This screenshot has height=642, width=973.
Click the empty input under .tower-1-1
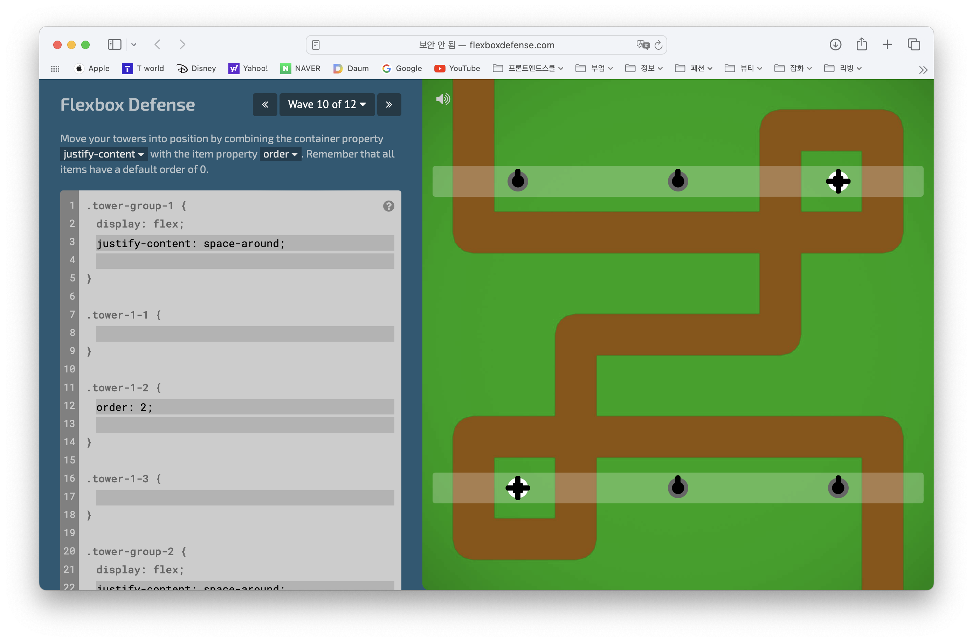[x=245, y=334]
